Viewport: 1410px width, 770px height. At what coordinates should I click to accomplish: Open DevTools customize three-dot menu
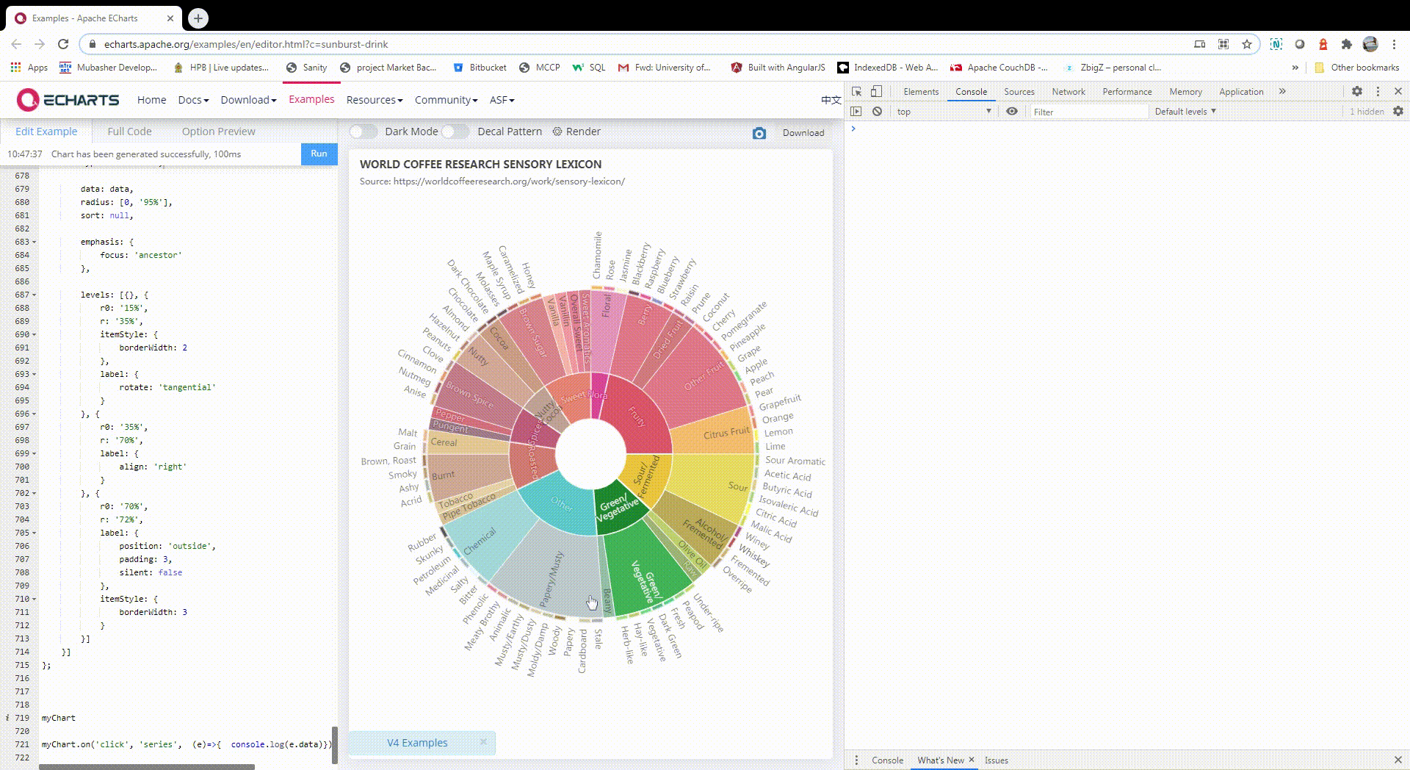pos(1378,91)
